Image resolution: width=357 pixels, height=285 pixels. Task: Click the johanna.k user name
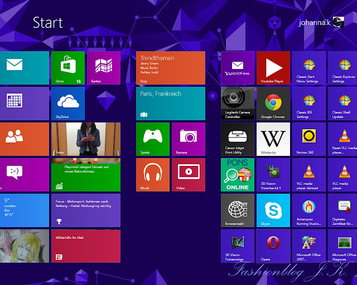coord(315,22)
